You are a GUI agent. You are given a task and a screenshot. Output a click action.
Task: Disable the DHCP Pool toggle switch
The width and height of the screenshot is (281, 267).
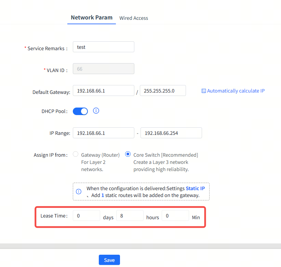tap(80, 111)
